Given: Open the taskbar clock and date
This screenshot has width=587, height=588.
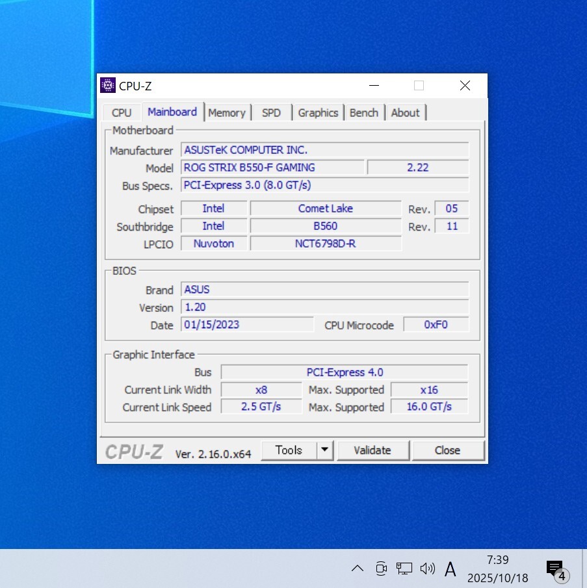Looking at the screenshot, I should coord(497,569).
